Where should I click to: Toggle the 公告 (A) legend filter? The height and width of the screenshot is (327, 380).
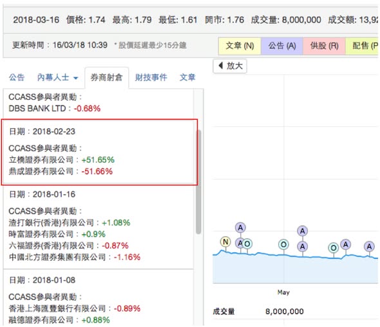tap(282, 46)
